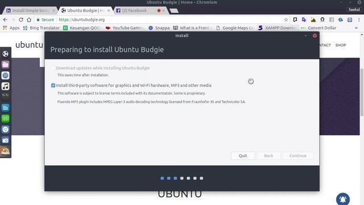Viewport: 364px width, 205px height.
Task: Click the Quit button
Action: click(x=243, y=155)
